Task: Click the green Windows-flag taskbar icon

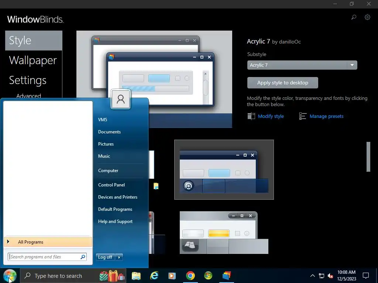Action: 208,276
